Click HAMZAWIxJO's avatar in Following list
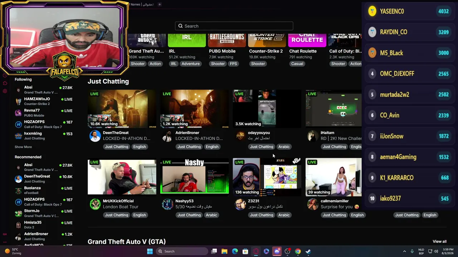Screen dimensions: 458x257 click(18, 101)
